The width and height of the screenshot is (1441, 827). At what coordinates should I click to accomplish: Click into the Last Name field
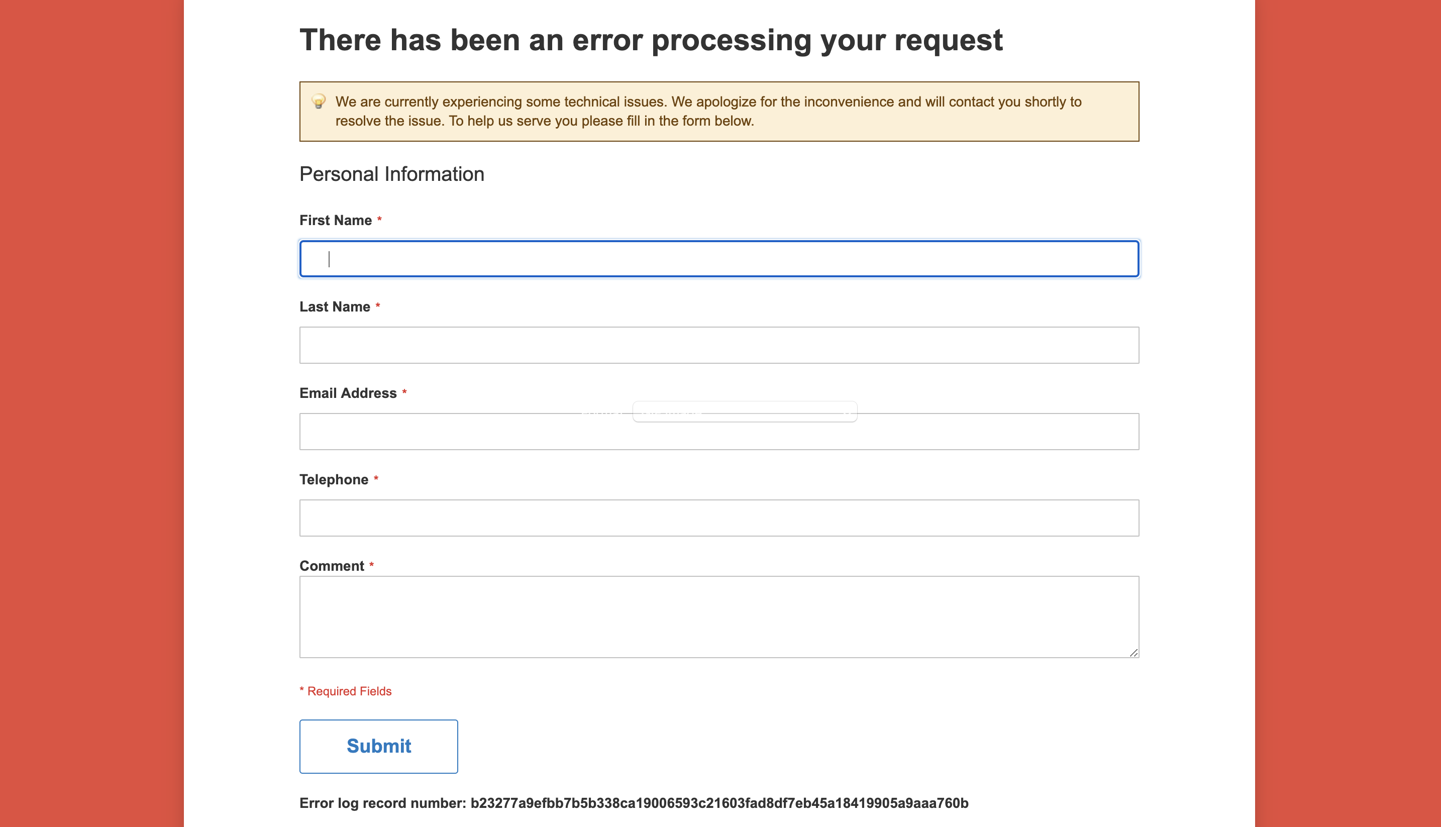719,345
